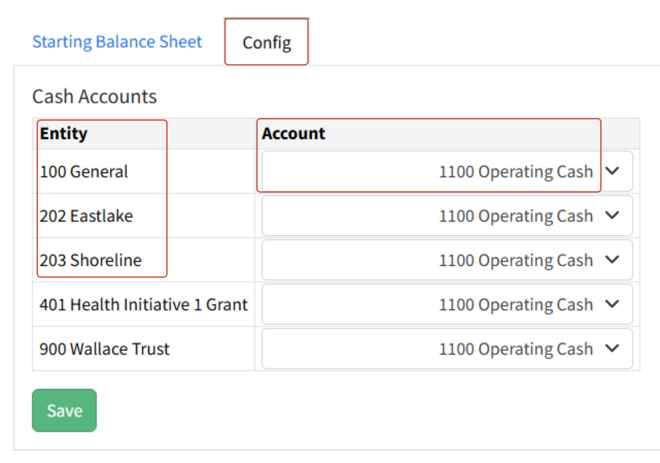Select the 203 Shoreline entity cell
This screenshot has height=463, width=660.
[x=91, y=260]
